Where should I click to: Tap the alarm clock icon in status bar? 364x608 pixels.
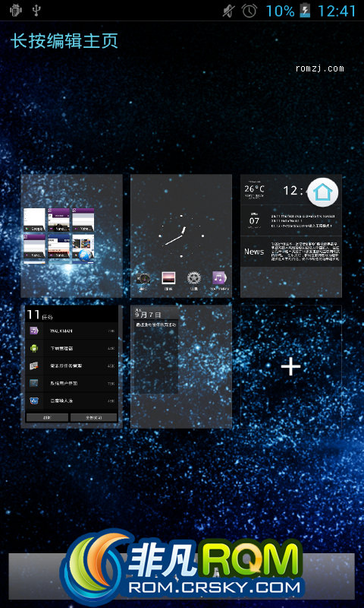pos(249,11)
